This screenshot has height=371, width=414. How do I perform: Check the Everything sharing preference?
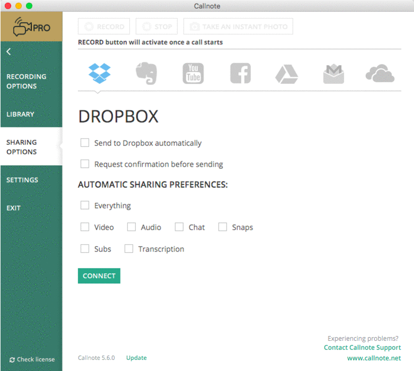click(85, 205)
